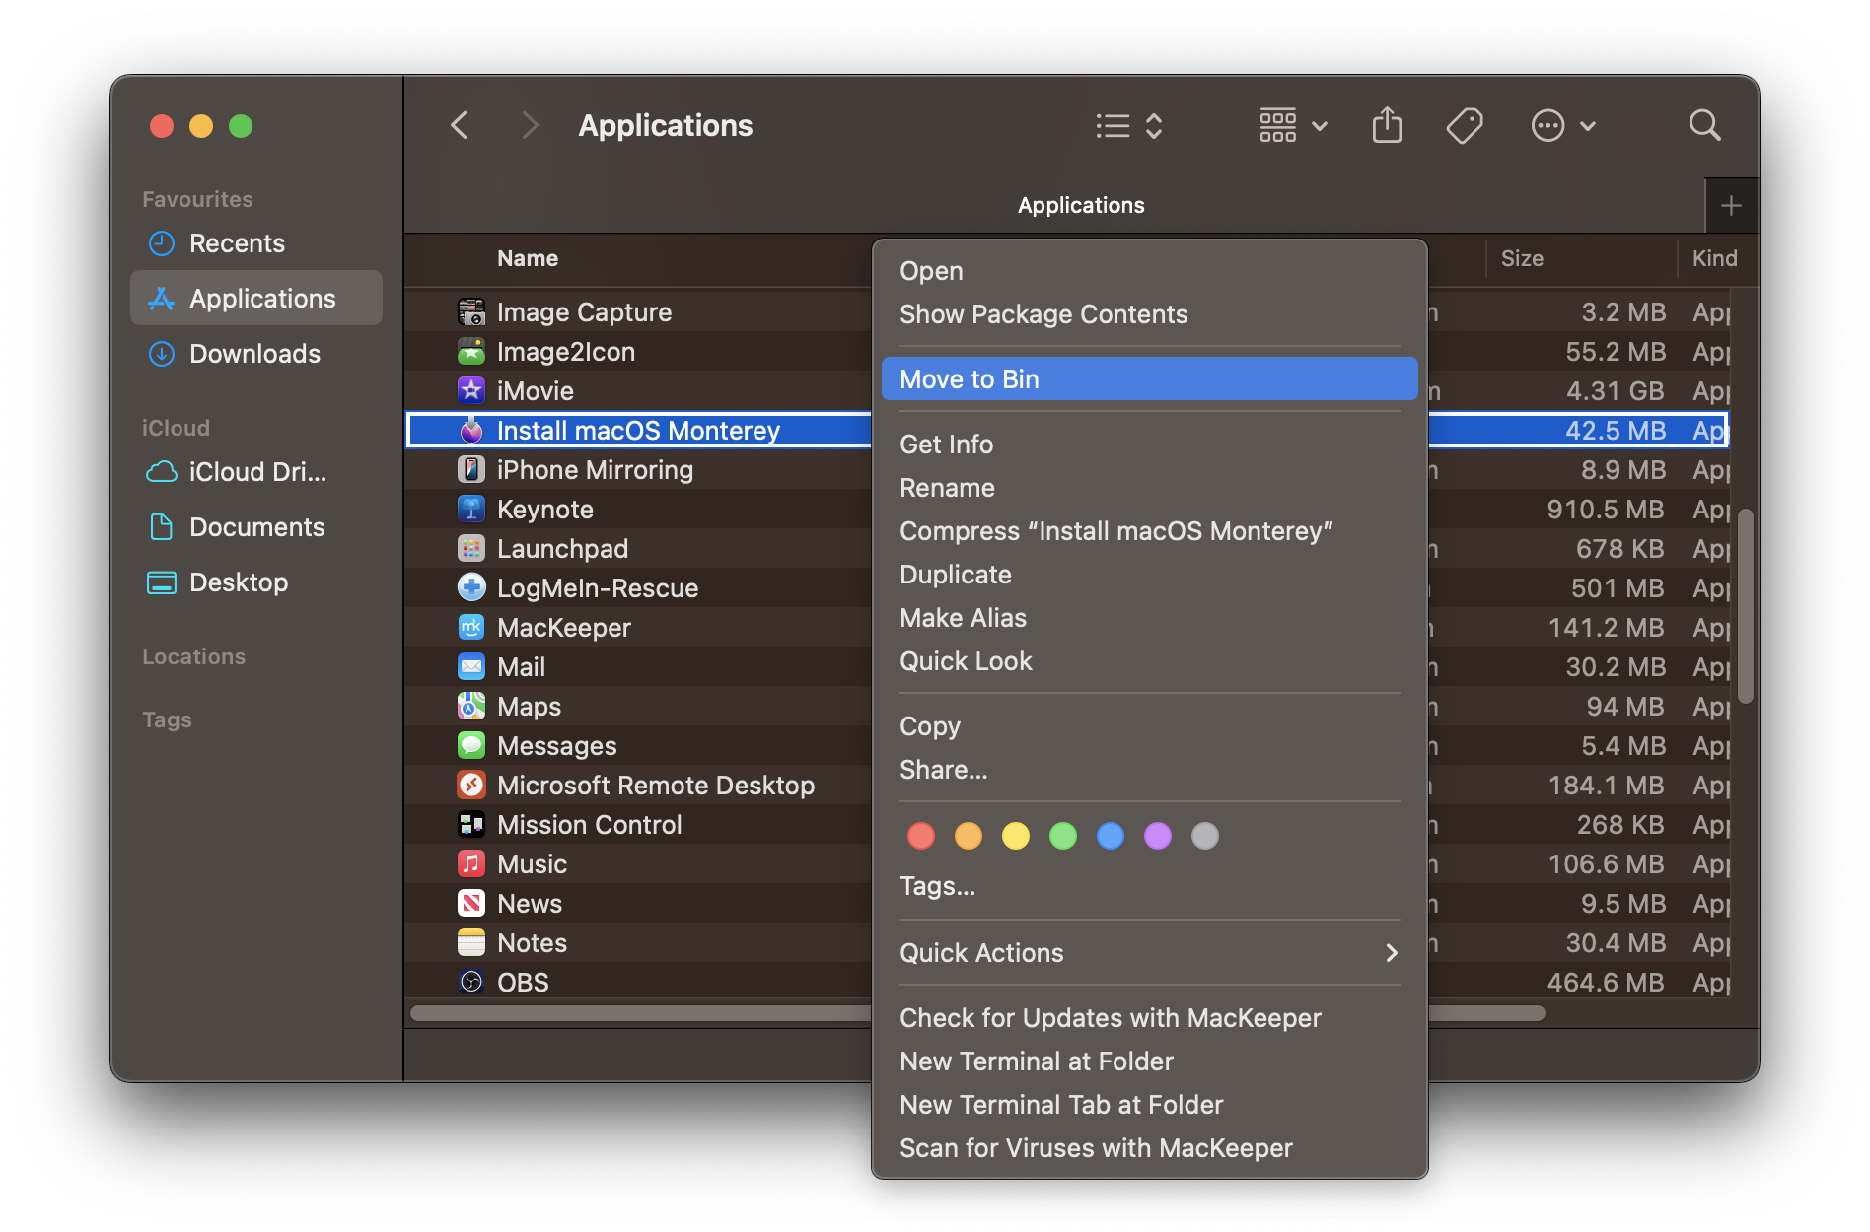Open Recents in the sidebar
The width and height of the screenshot is (1870, 1232).
point(256,243)
